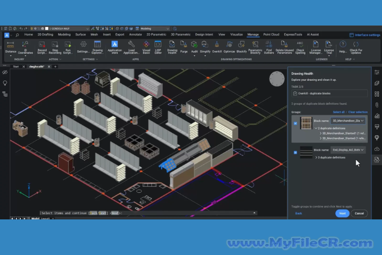Open the Home ribbon tab

tap(29, 35)
